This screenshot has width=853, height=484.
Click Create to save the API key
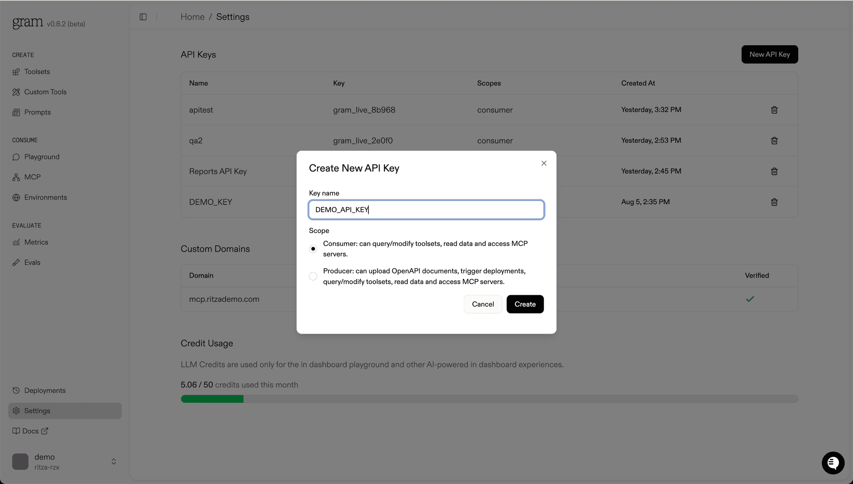point(525,304)
